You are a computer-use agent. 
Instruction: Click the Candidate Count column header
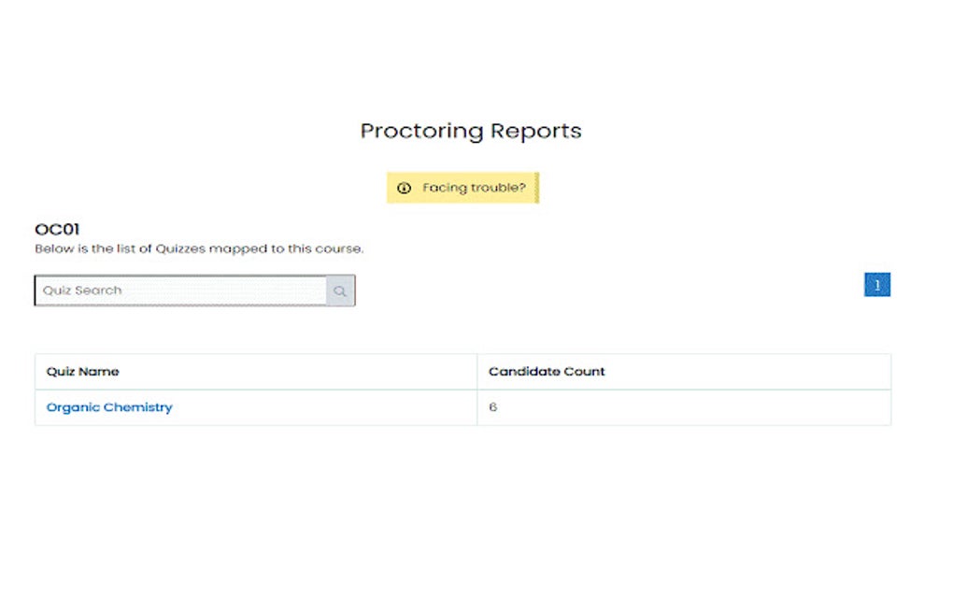(547, 371)
